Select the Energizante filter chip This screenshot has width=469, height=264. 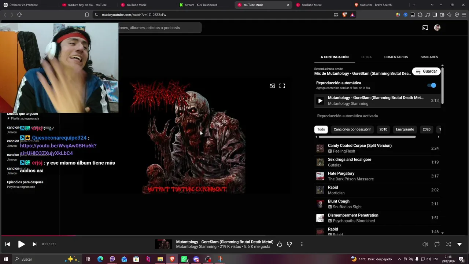click(x=405, y=129)
